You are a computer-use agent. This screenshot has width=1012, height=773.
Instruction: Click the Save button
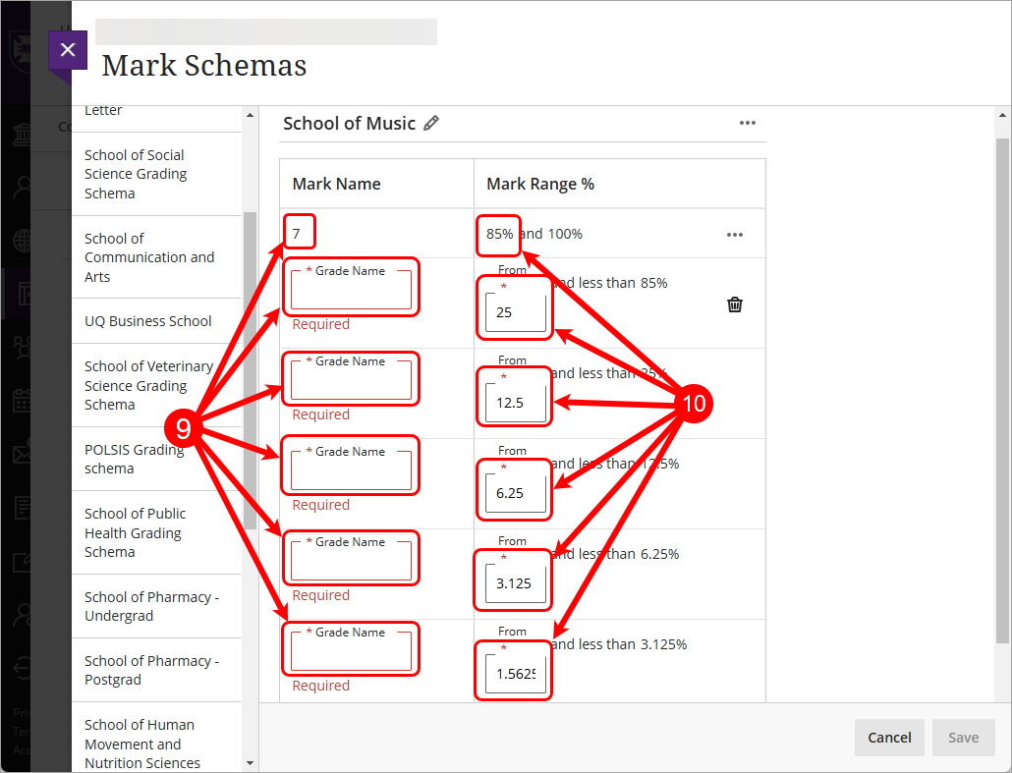[964, 738]
